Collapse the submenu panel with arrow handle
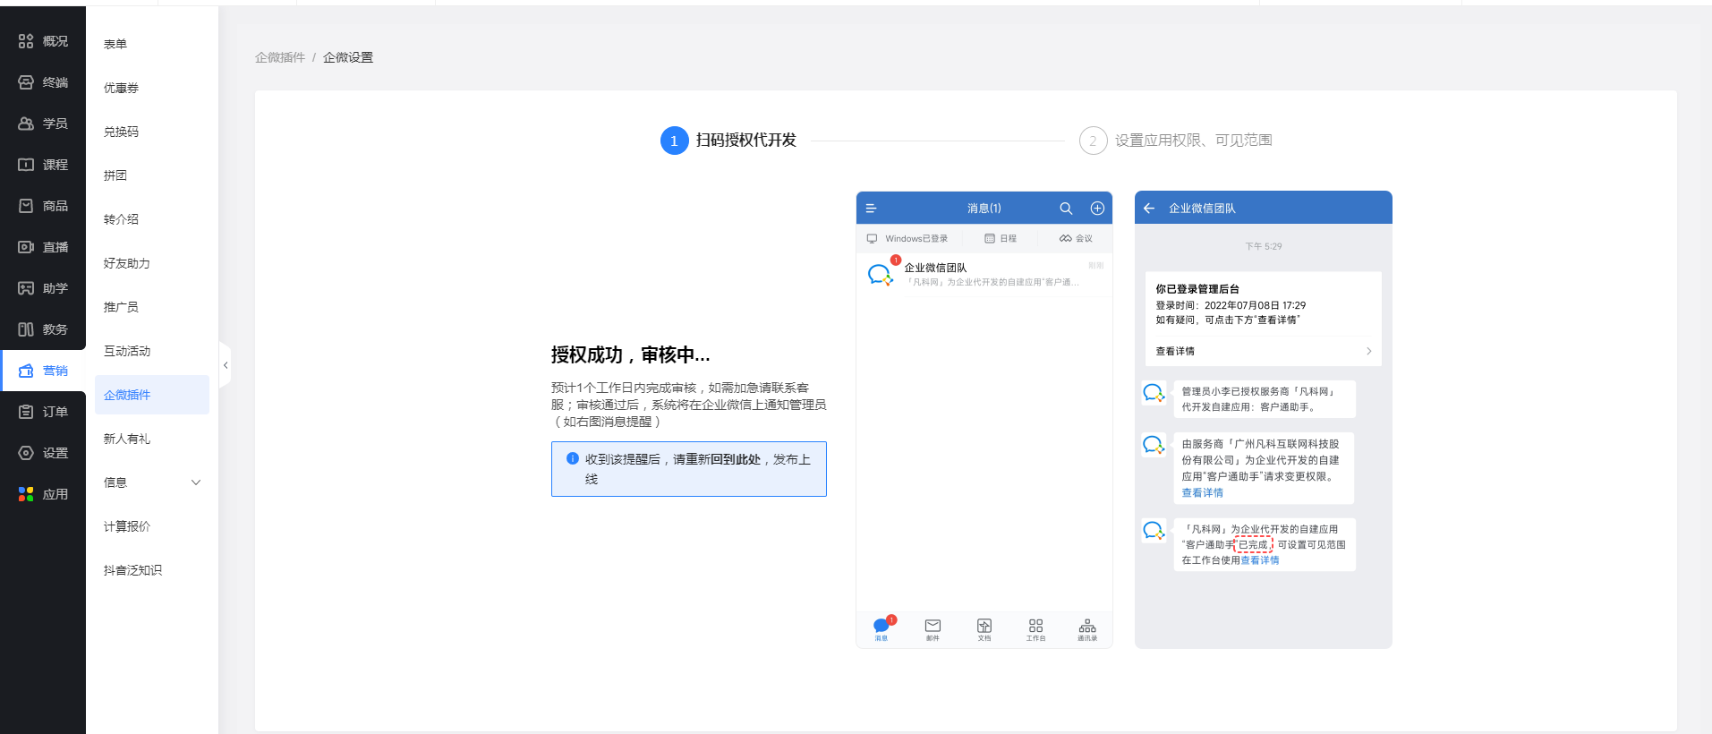The height and width of the screenshot is (734, 1712). 226,365
